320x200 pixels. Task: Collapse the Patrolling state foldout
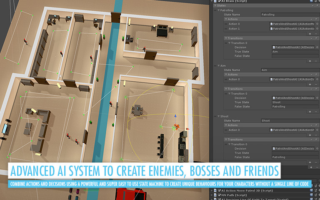click(219, 10)
